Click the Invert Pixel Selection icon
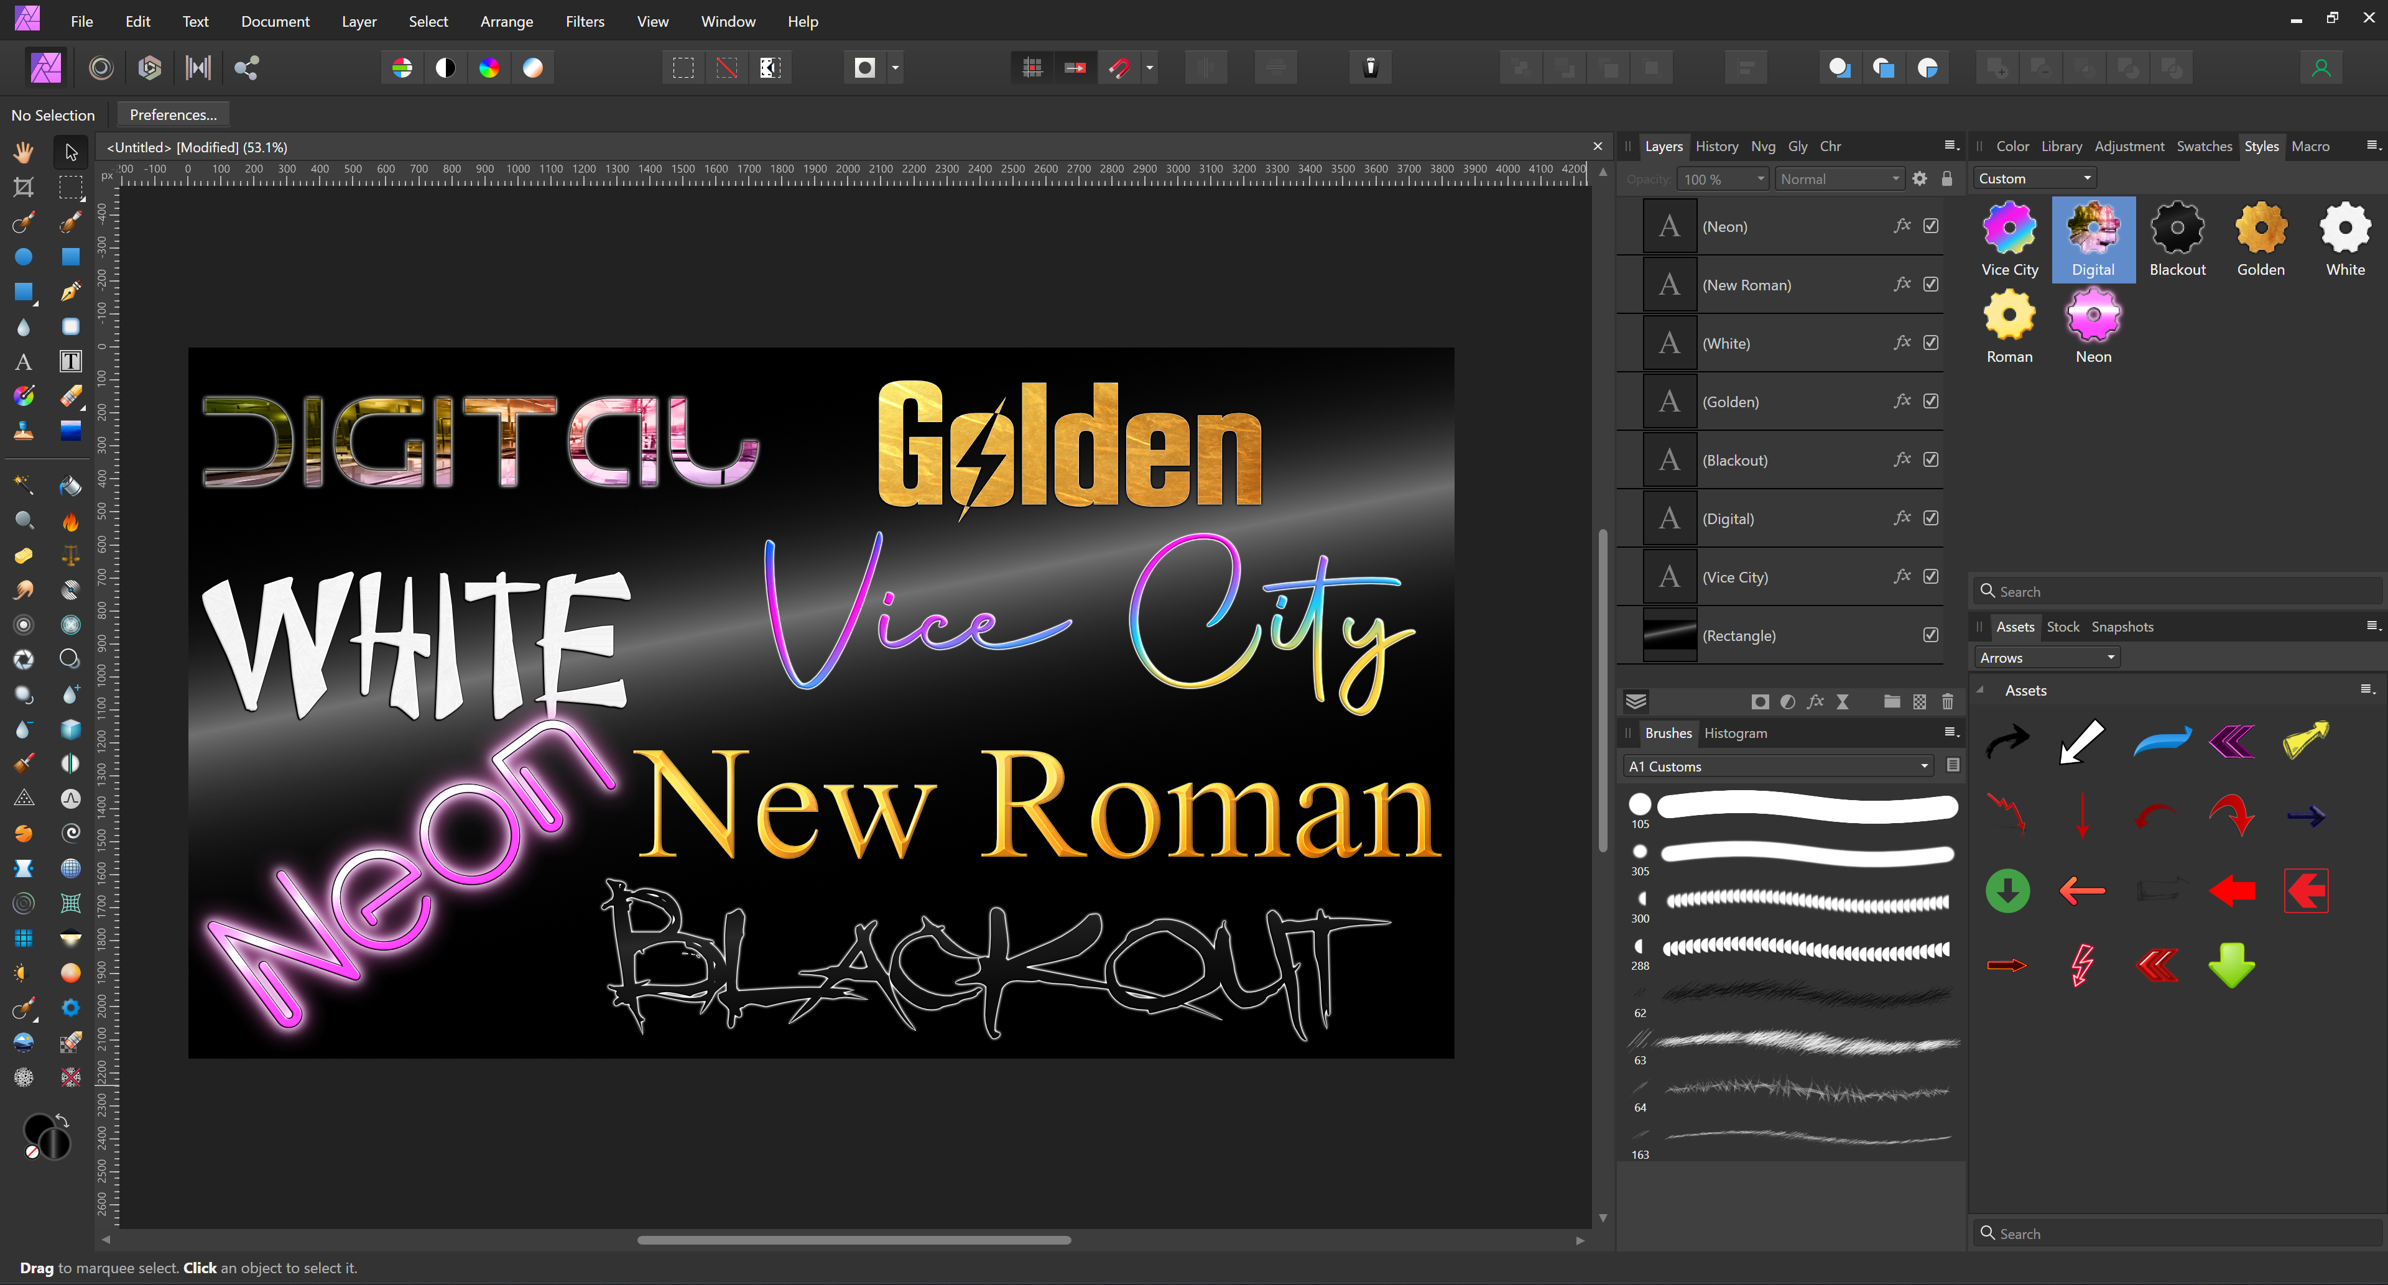Image resolution: width=2388 pixels, height=1285 pixels. coord(769,68)
